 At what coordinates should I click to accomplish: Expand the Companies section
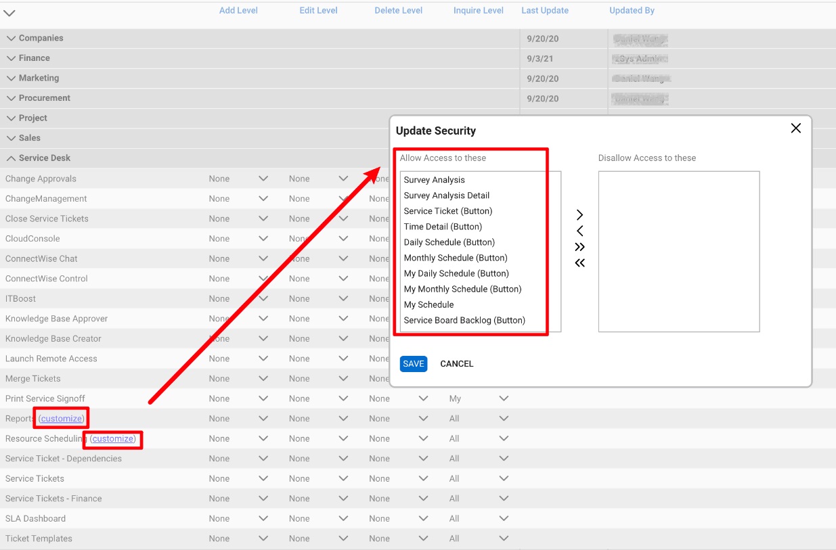point(12,39)
